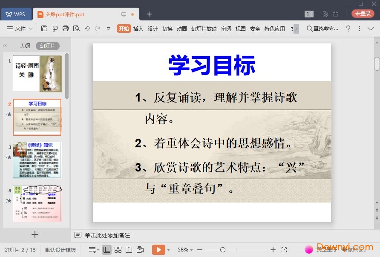Zoom out with minus button

click(x=200, y=250)
